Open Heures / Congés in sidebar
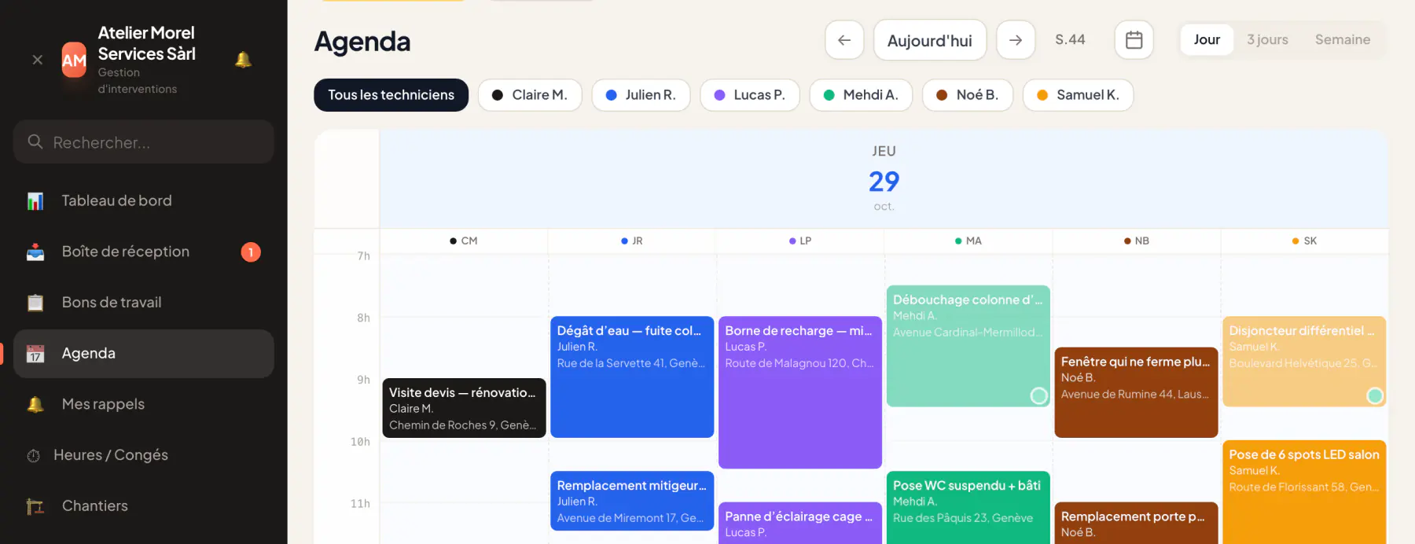The height and width of the screenshot is (544, 1415). tap(144, 456)
